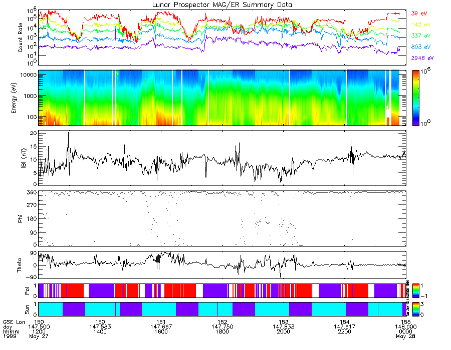The image size is (451, 350).
Task: Select the blue '803 eV' legend label
Action: point(421,47)
